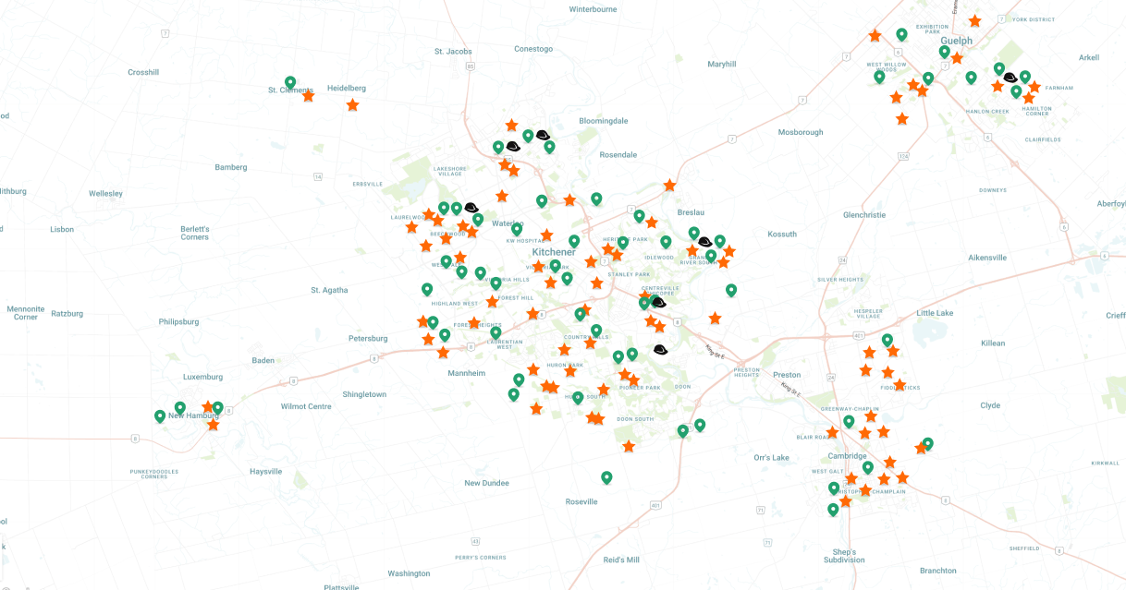Click the Kitchener city label
The height and width of the screenshot is (590, 1126).
point(554,252)
